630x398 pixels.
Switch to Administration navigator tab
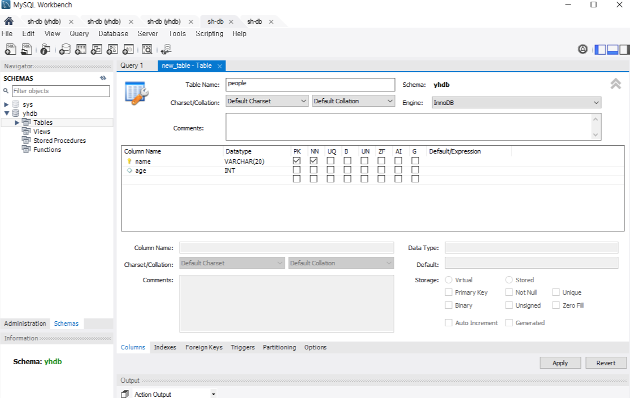coord(25,323)
